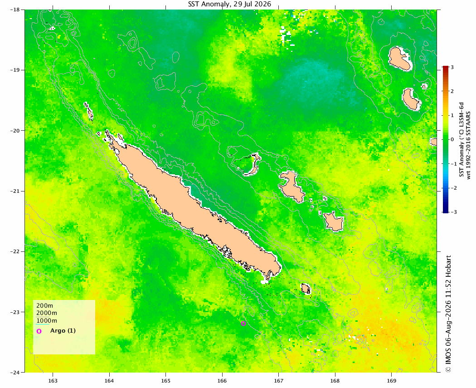Click the IMOS copyright timestamp text
This screenshot has width=476, height=388.
448,313
